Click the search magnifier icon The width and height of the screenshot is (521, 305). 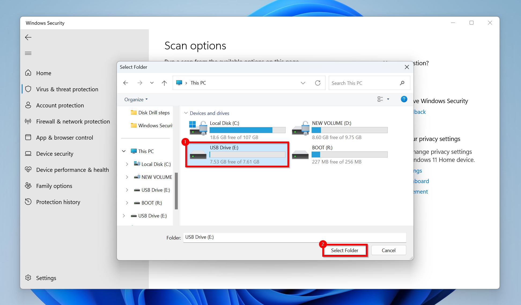click(x=402, y=83)
